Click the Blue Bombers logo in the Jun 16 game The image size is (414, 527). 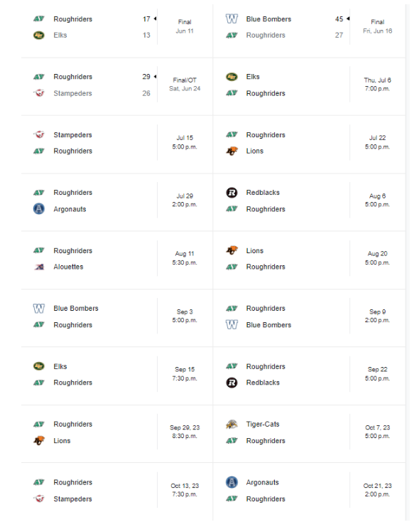click(231, 18)
